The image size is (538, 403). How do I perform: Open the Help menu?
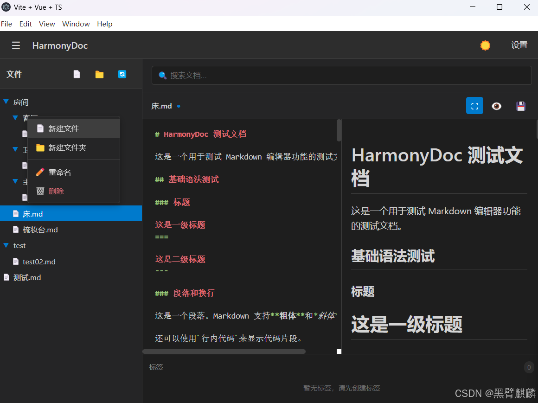pyautogui.click(x=105, y=24)
